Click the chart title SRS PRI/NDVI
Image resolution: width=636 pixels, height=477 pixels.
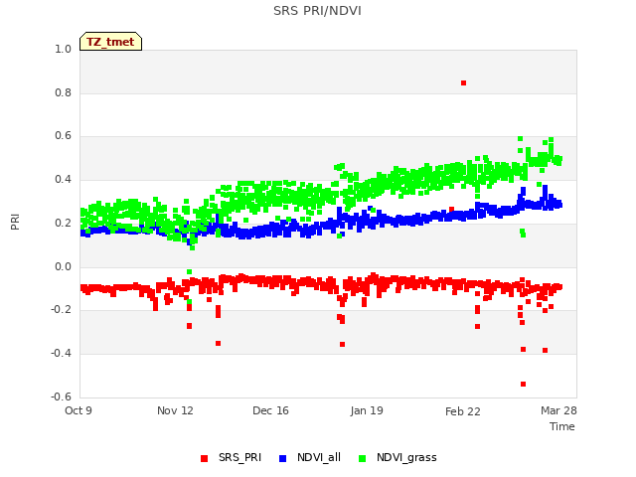pyautogui.click(x=317, y=11)
